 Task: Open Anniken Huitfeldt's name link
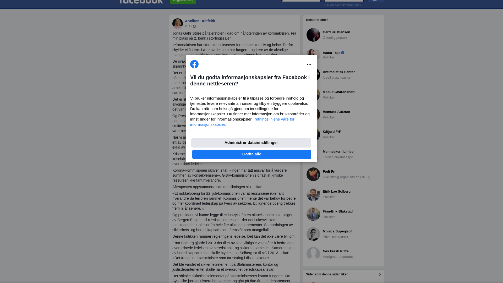[200, 21]
